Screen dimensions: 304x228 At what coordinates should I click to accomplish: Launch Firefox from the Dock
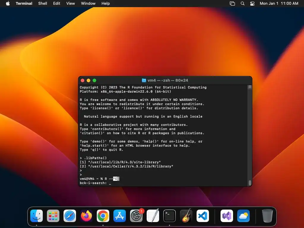click(x=86, y=216)
